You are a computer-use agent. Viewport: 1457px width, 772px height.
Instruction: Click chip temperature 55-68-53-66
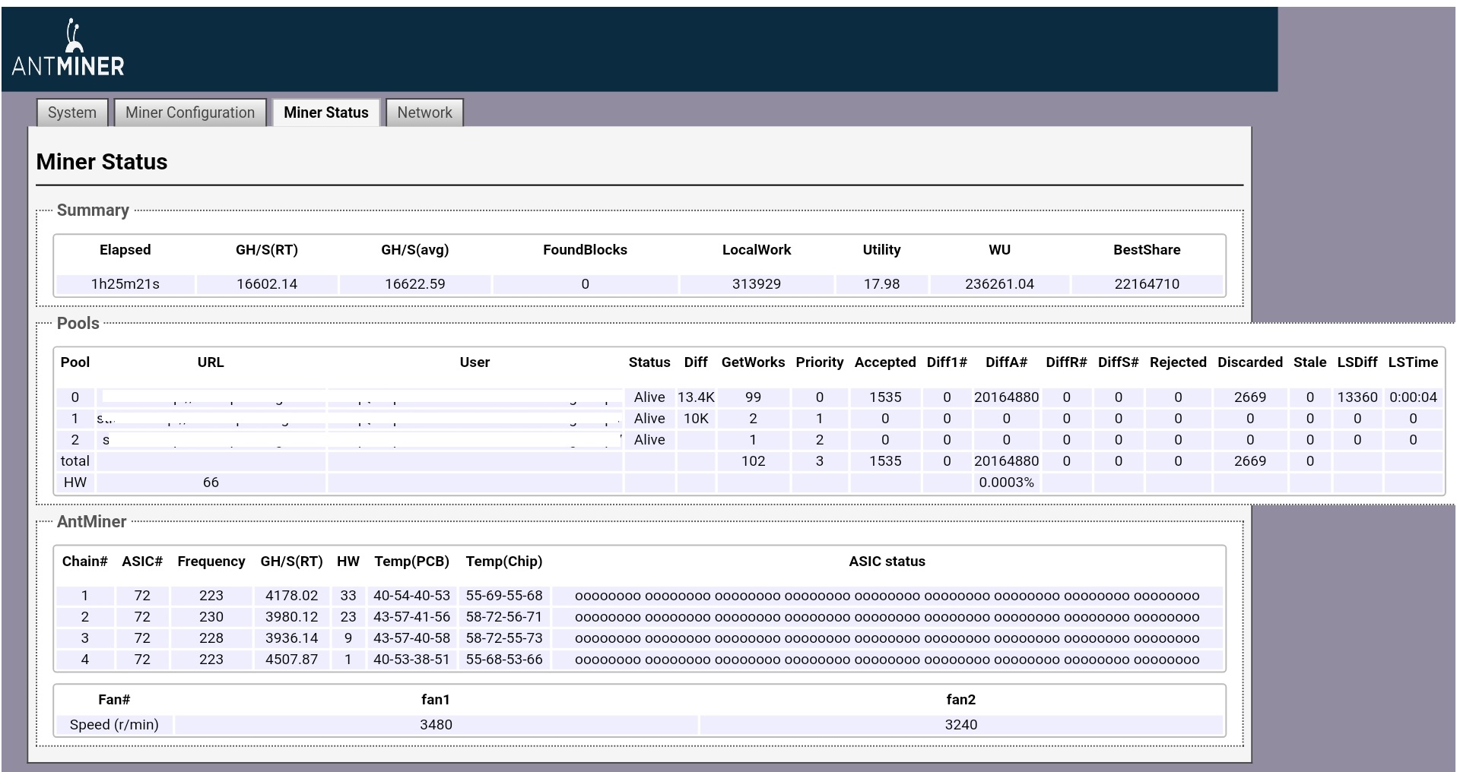504,660
